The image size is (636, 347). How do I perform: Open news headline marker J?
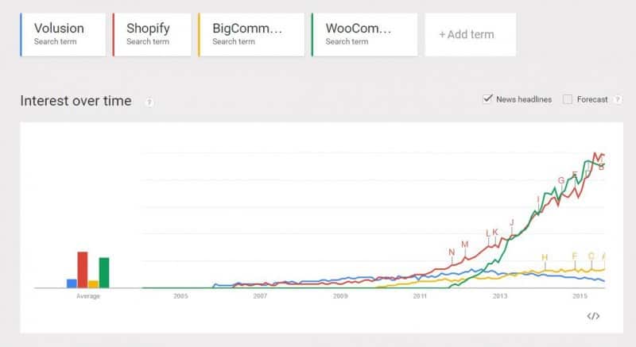coord(511,222)
